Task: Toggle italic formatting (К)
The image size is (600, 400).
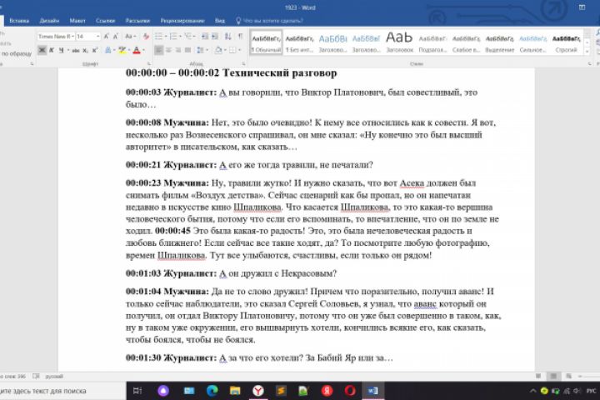Action: [x=52, y=50]
